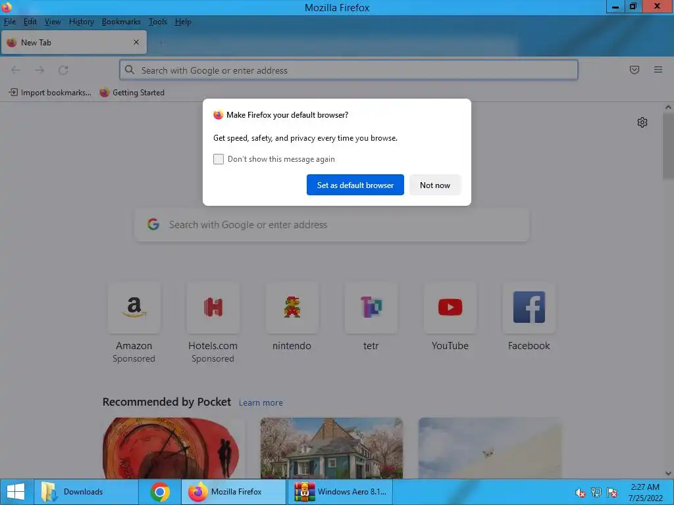Click Import bookmarks in bookmarks toolbar
674x505 pixels.
50,92
